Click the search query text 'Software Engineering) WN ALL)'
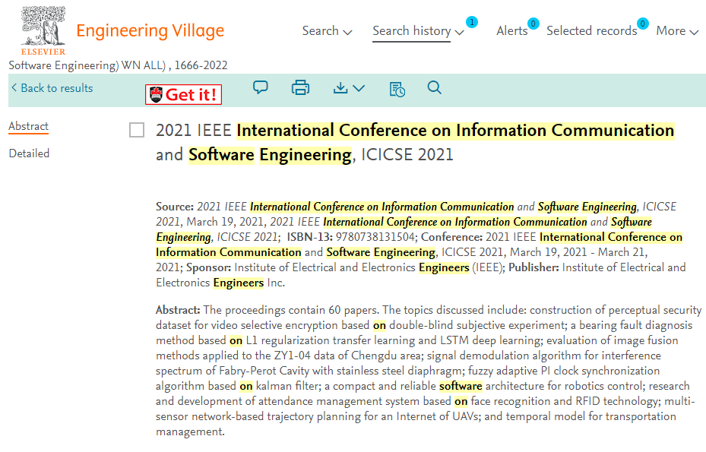This screenshot has width=706, height=452. (87, 65)
